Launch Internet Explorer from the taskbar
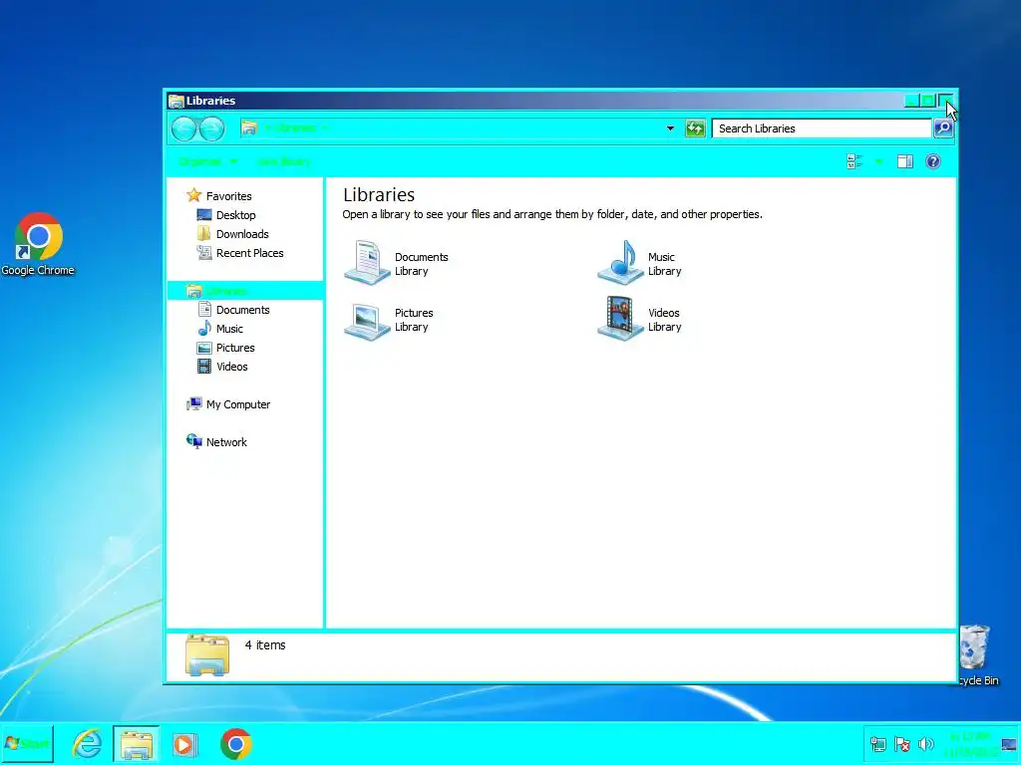 point(87,743)
